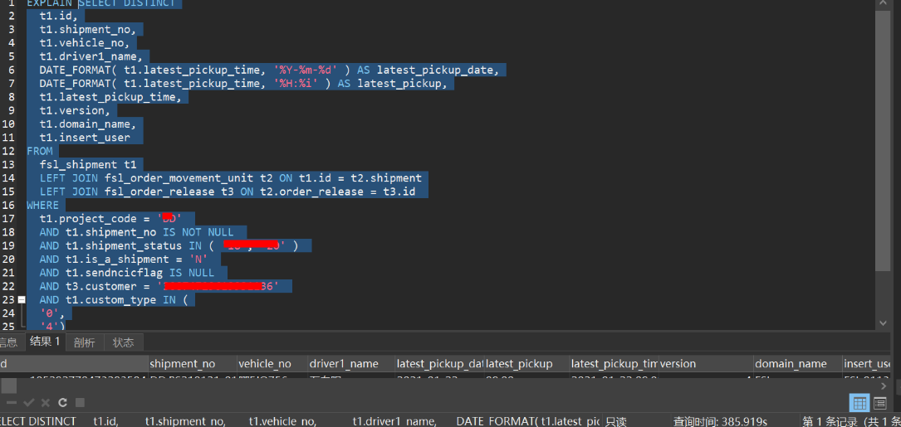The height and width of the screenshot is (427, 901).
Task: Click 't1.custom_type' on line 23
Action: click(111, 299)
